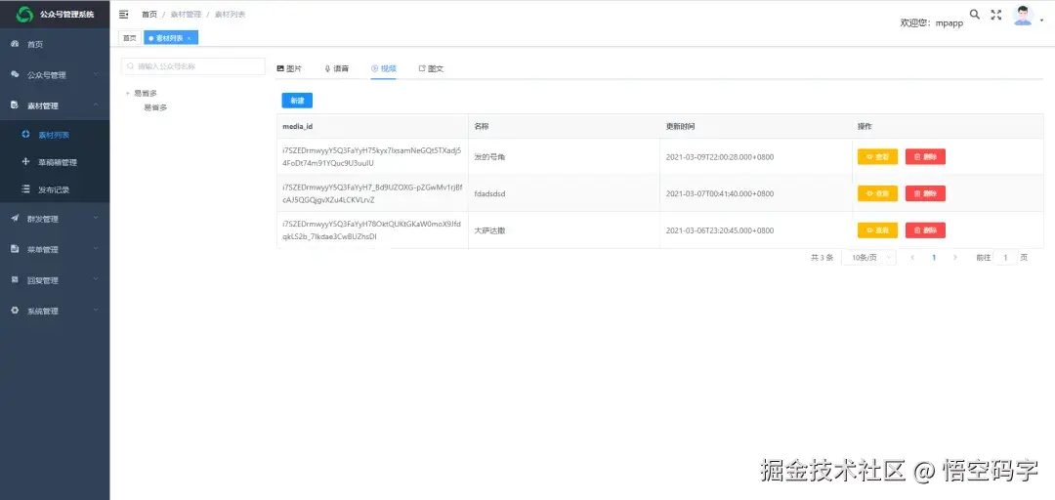
Task: Click 查看 for the 大萨达撒 row
Action: pos(877,230)
